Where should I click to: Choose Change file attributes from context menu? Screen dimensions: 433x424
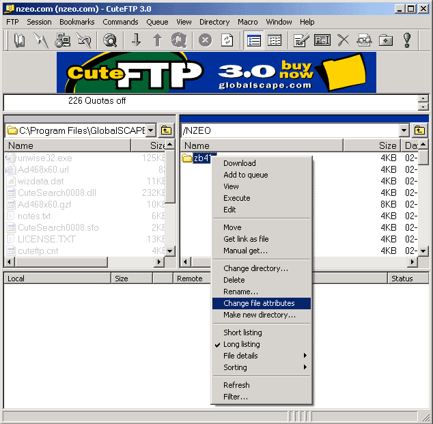[x=259, y=303]
